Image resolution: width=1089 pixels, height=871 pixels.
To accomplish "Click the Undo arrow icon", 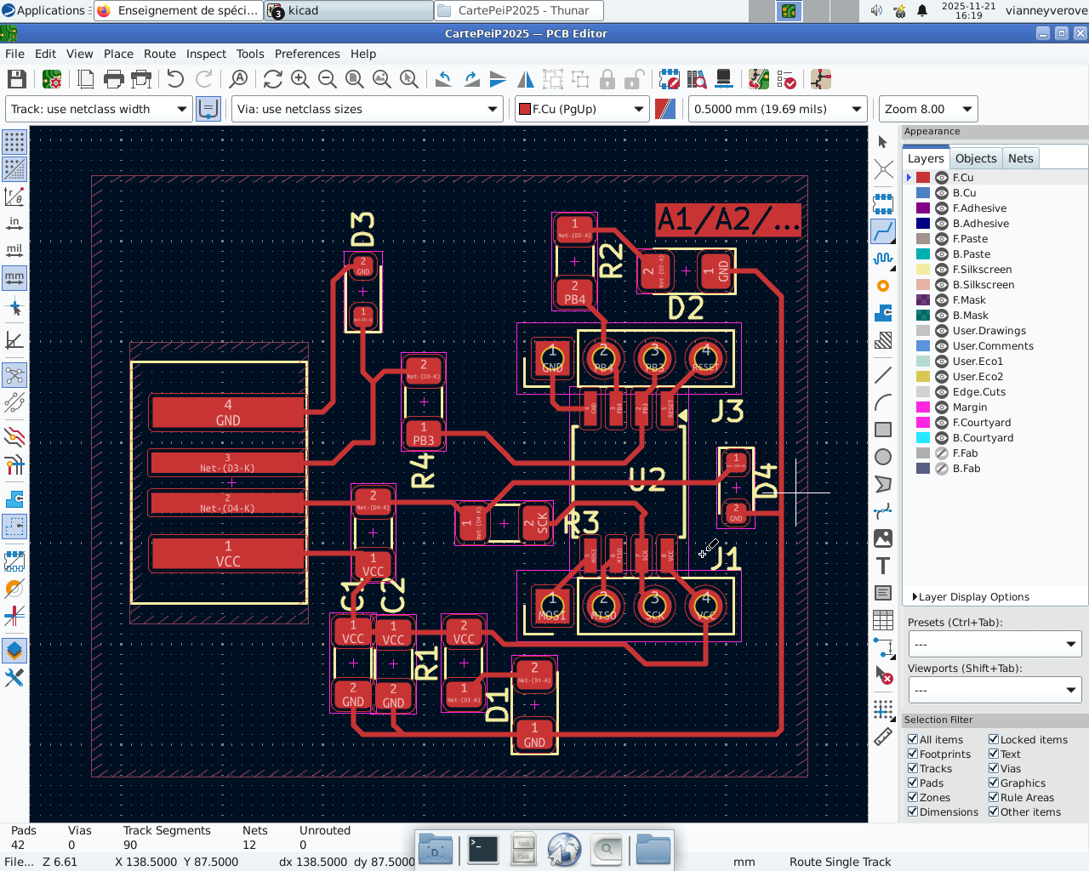I will point(175,79).
